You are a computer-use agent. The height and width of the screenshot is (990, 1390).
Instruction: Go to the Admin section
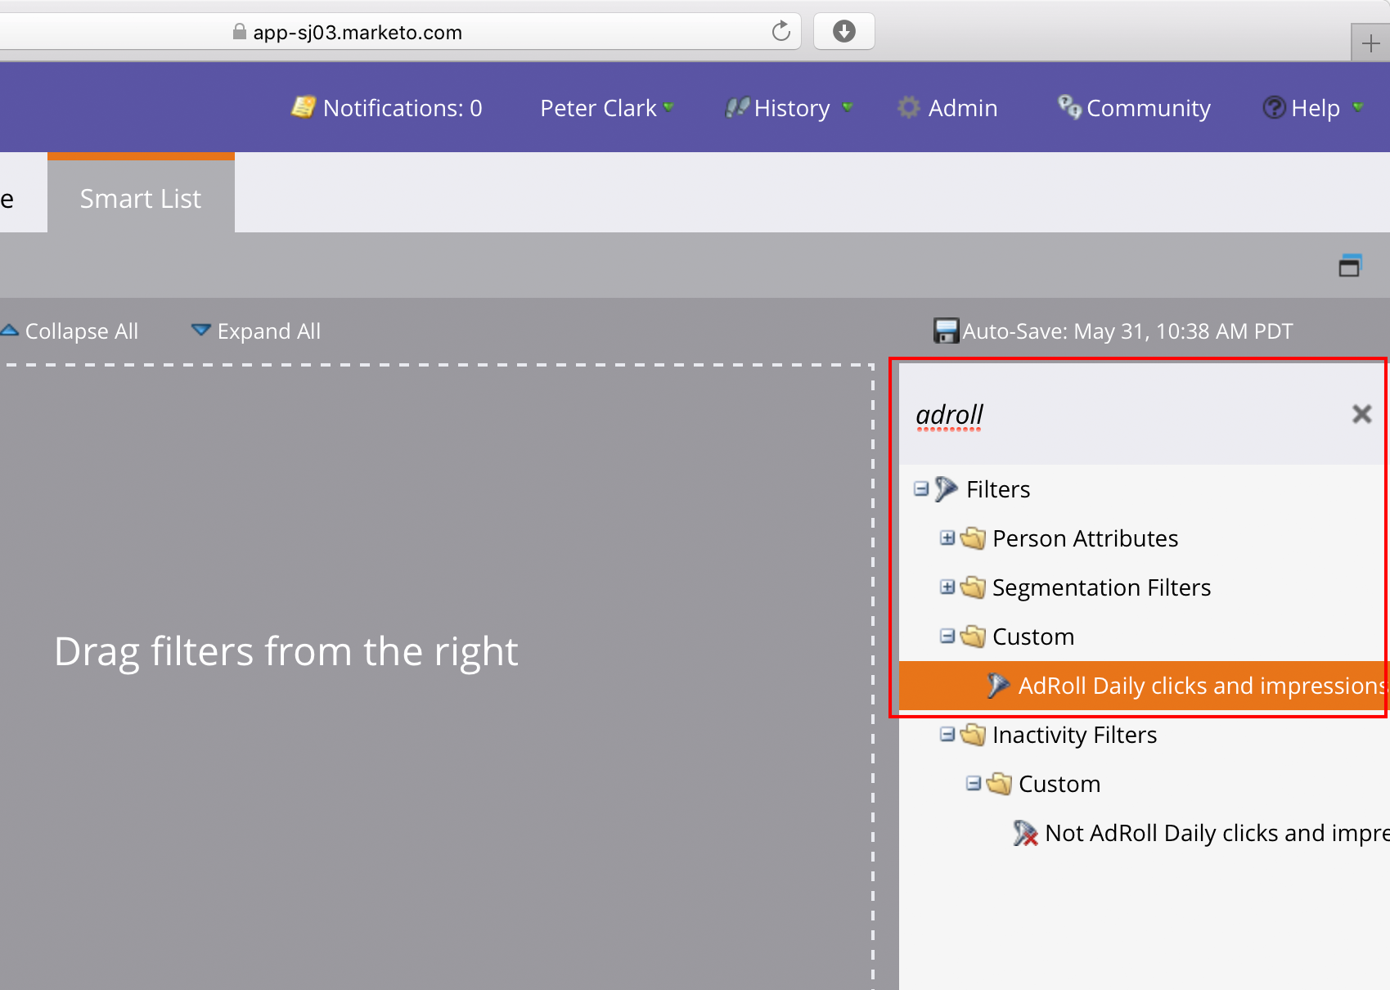(x=963, y=108)
